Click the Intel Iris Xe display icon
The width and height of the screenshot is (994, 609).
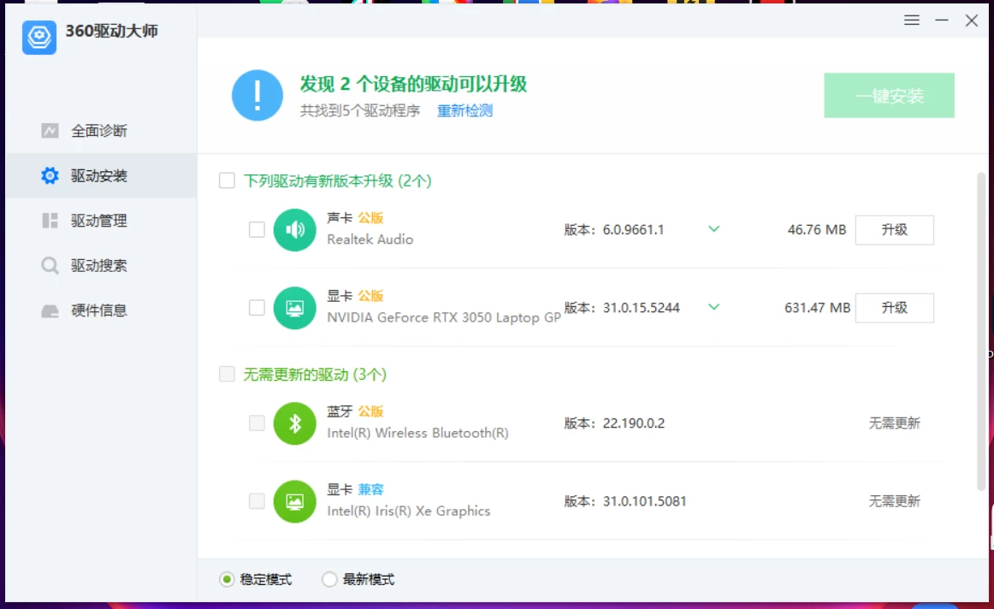[295, 501]
